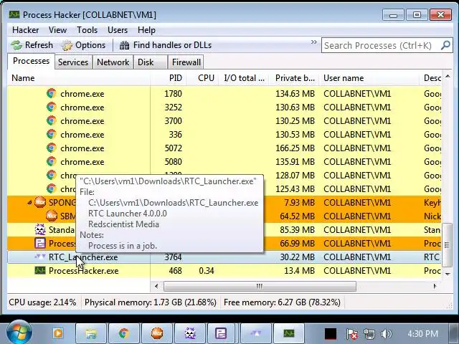
Task: Switch to the Network tab
Action: (x=113, y=62)
